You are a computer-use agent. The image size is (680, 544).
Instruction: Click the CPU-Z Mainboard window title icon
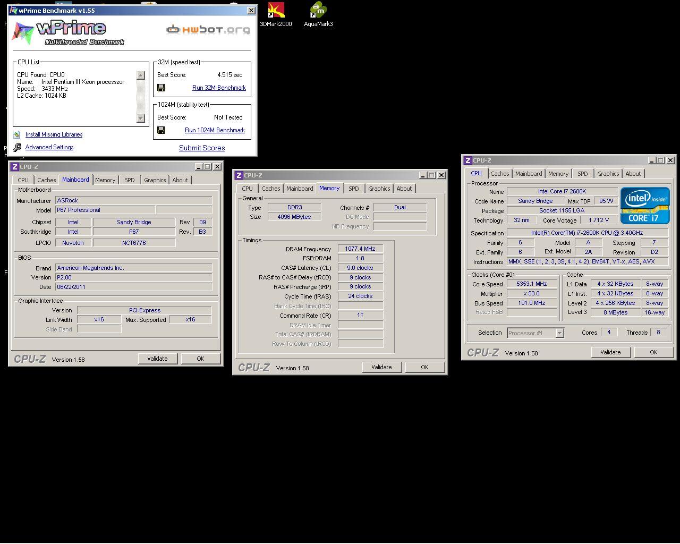coord(15,167)
